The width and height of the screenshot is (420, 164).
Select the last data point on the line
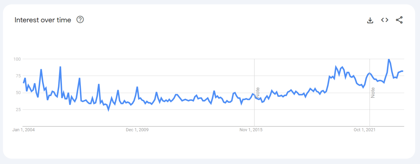point(402,71)
